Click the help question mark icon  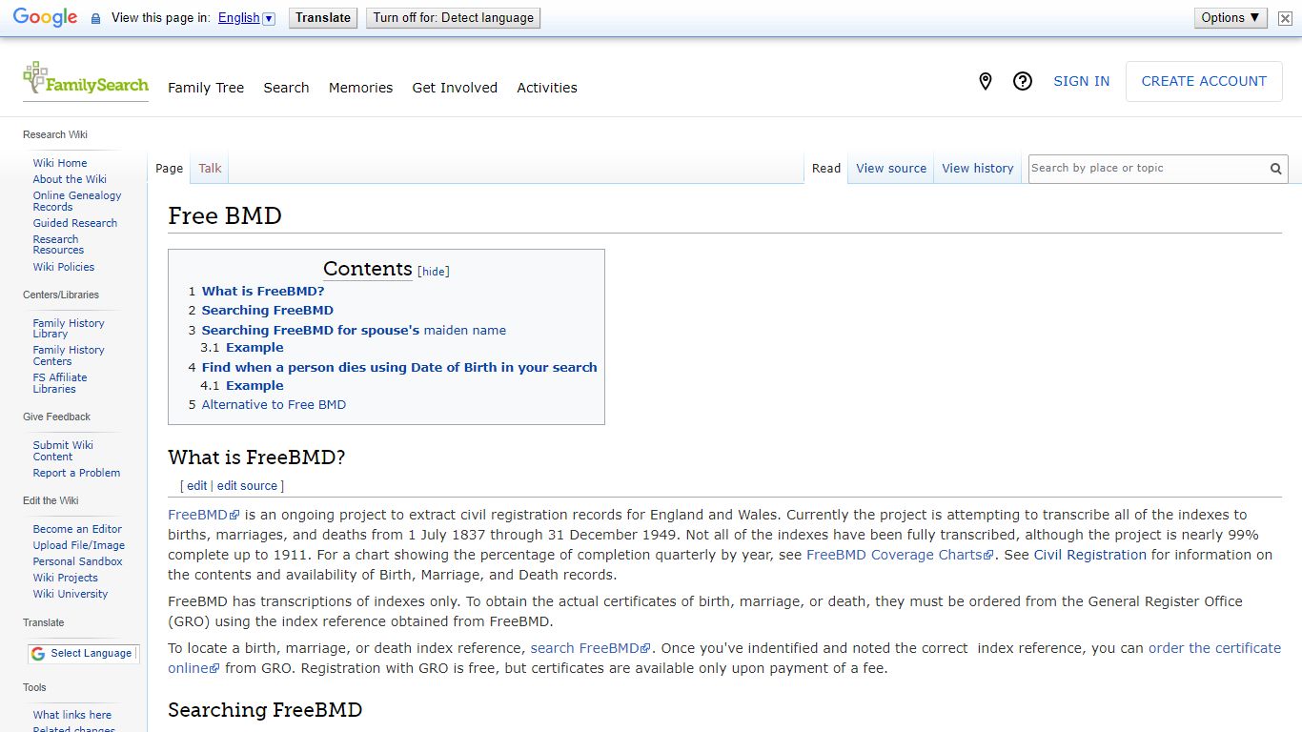coord(1023,82)
